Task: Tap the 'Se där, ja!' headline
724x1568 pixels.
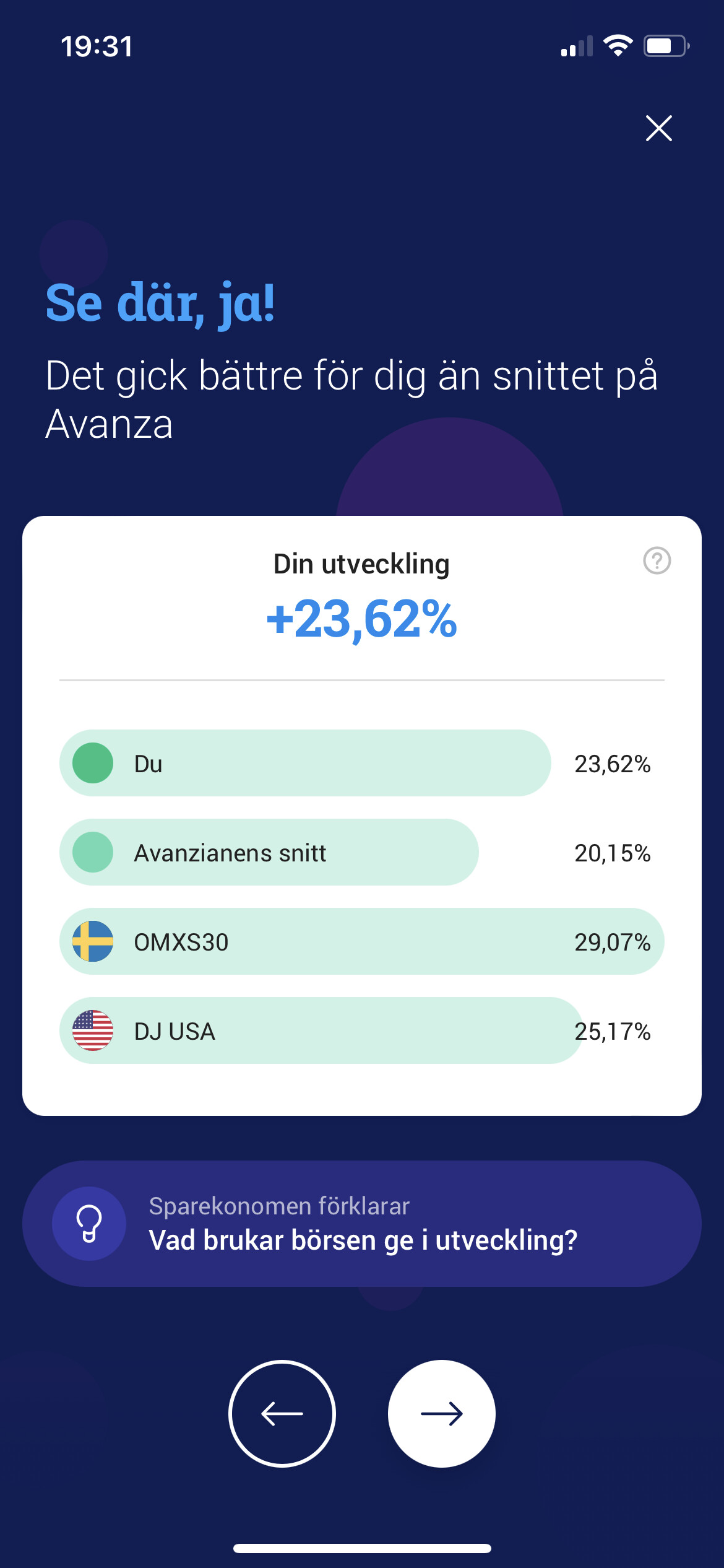Action: (x=160, y=303)
